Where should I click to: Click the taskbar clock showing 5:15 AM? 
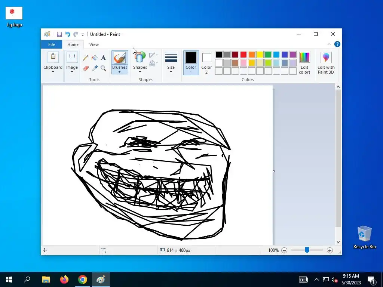351,280
